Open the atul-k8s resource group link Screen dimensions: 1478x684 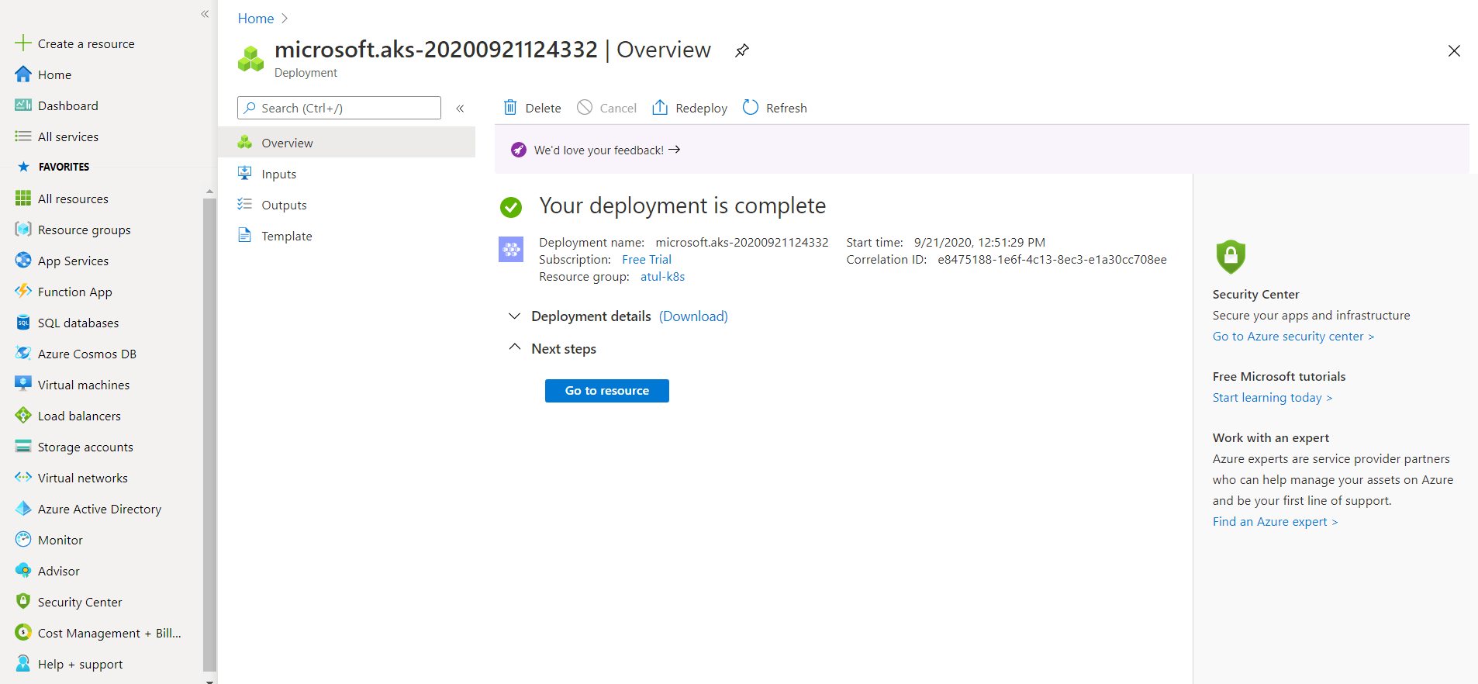point(662,277)
